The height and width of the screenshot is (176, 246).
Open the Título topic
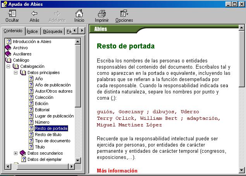click(40, 147)
